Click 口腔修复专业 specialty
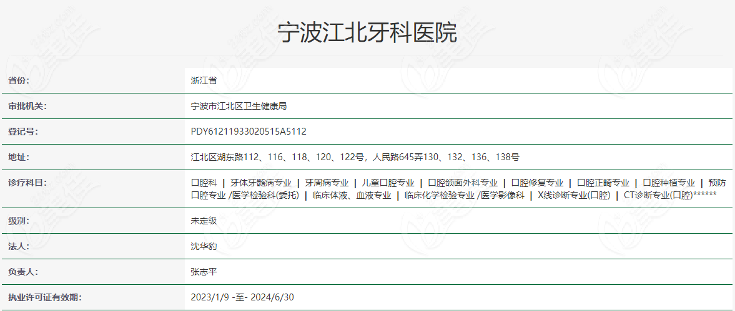The height and width of the screenshot is (311, 735). (537, 183)
